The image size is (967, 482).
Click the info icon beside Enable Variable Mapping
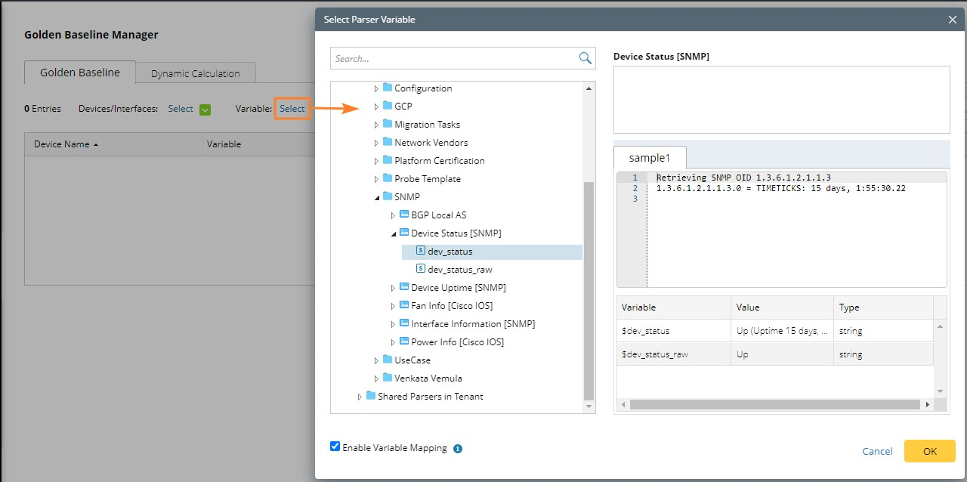click(x=458, y=449)
